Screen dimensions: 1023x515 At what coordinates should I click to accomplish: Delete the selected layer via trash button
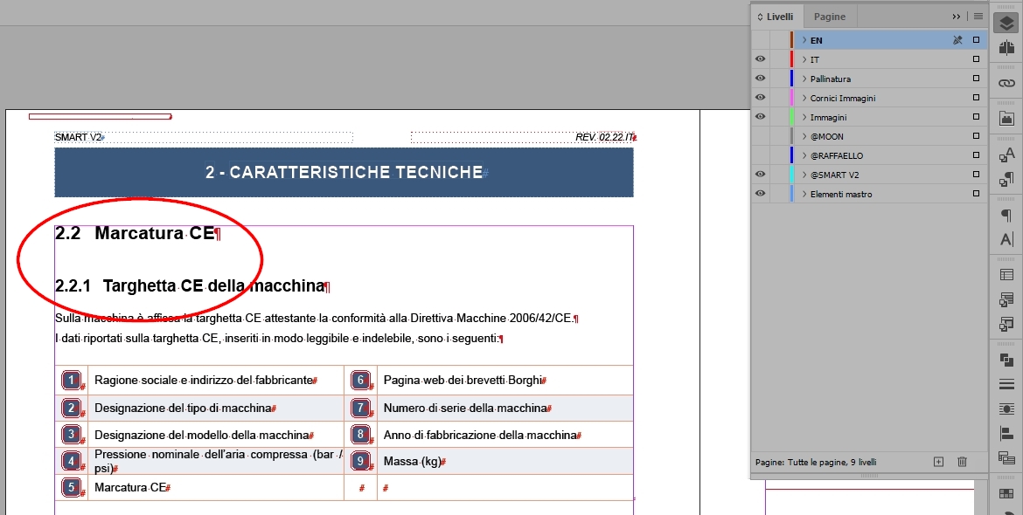[962, 461]
